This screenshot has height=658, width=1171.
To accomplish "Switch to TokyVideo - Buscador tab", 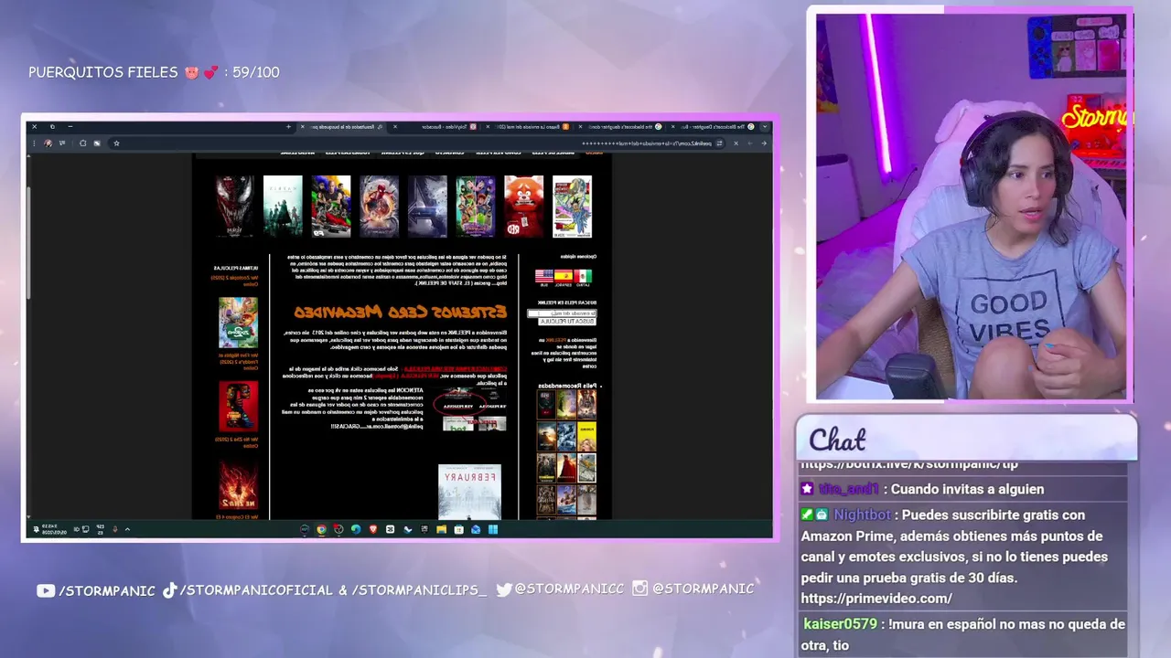I will 442,127.
